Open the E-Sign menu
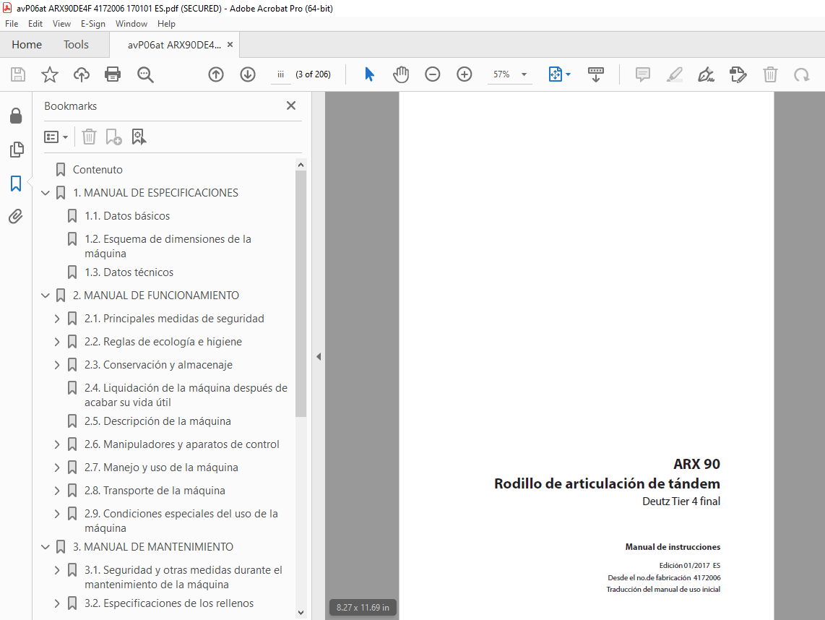The image size is (825, 620). pos(93,24)
